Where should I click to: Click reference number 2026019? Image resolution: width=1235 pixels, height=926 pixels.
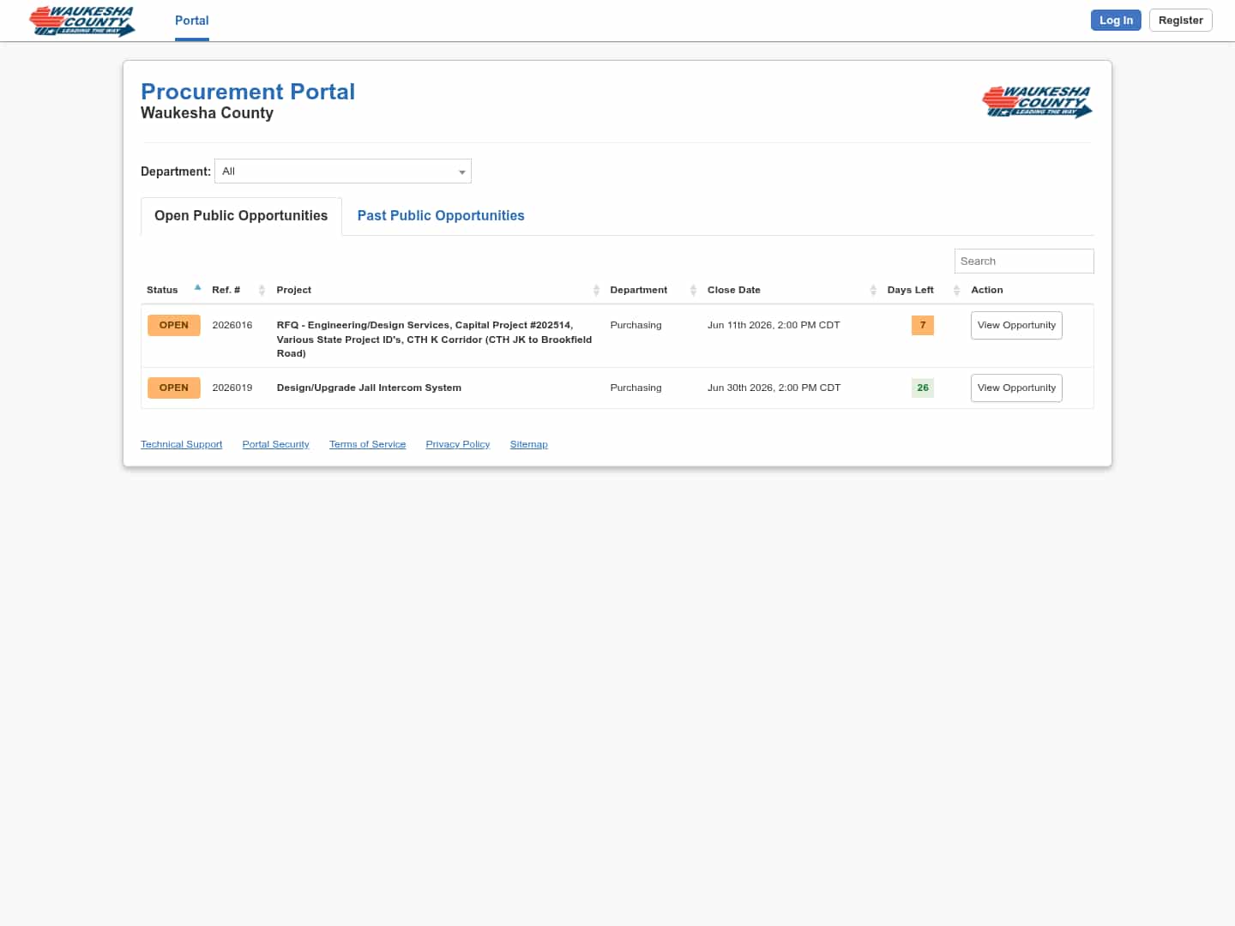pyautogui.click(x=232, y=388)
